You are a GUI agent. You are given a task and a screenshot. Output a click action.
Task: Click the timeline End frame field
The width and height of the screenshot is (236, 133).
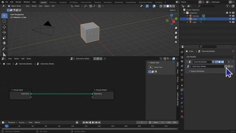(171, 122)
